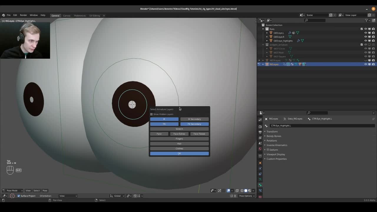377x212 pixels.
Task: Expand the Inverse Kinematics panel
Action: pos(277,145)
